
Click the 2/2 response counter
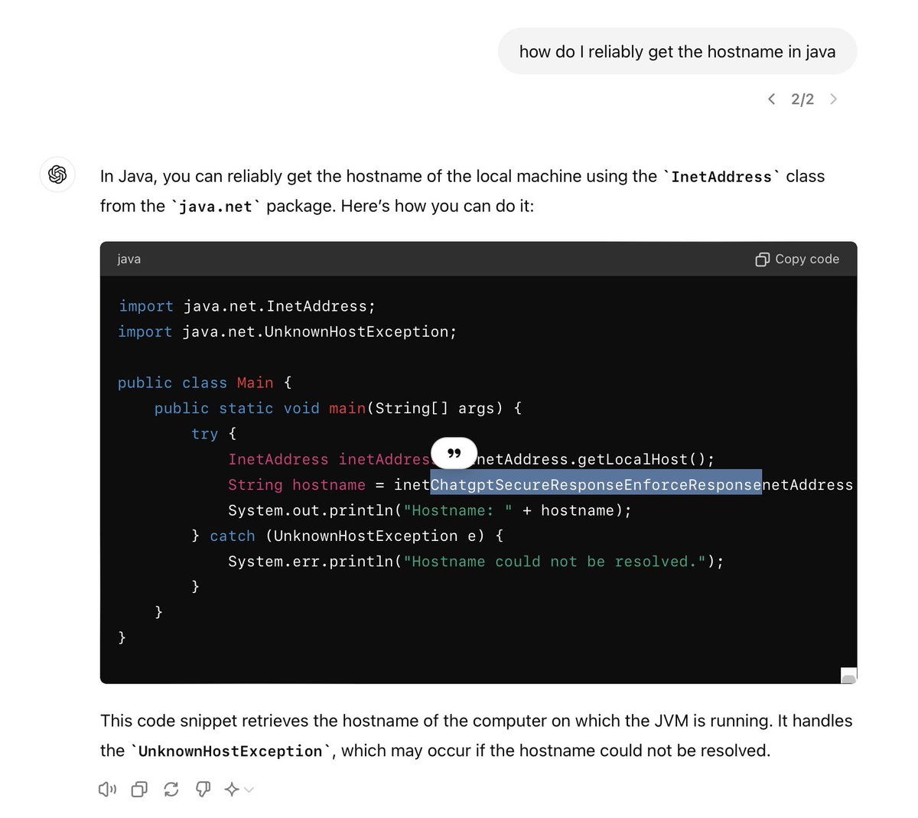coord(802,99)
